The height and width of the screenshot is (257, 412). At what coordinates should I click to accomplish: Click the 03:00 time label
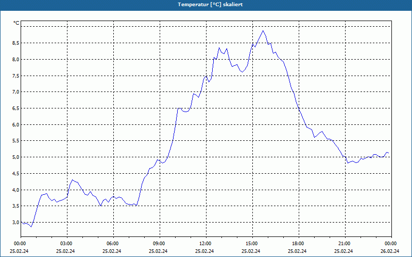coord(67,244)
